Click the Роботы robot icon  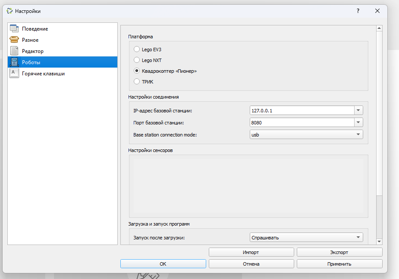[14, 62]
